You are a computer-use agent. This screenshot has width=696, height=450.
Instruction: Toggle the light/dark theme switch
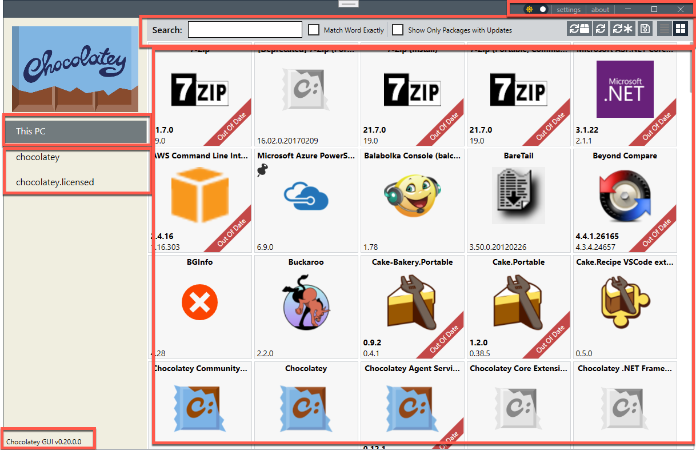(x=536, y=9)
